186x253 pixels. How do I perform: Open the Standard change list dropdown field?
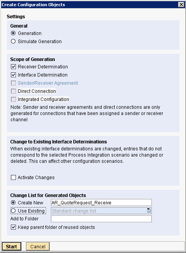101,211
